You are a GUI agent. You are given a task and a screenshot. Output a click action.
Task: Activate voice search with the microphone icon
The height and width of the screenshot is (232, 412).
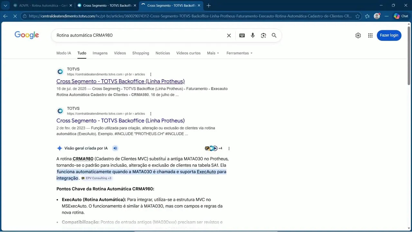[x=253, y=35]
